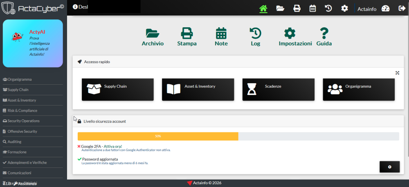The image size is (409, 187).
Task: Click the Attiva ora! Google 2FA link
Action: pyautogui.click(x=113, y=146)
